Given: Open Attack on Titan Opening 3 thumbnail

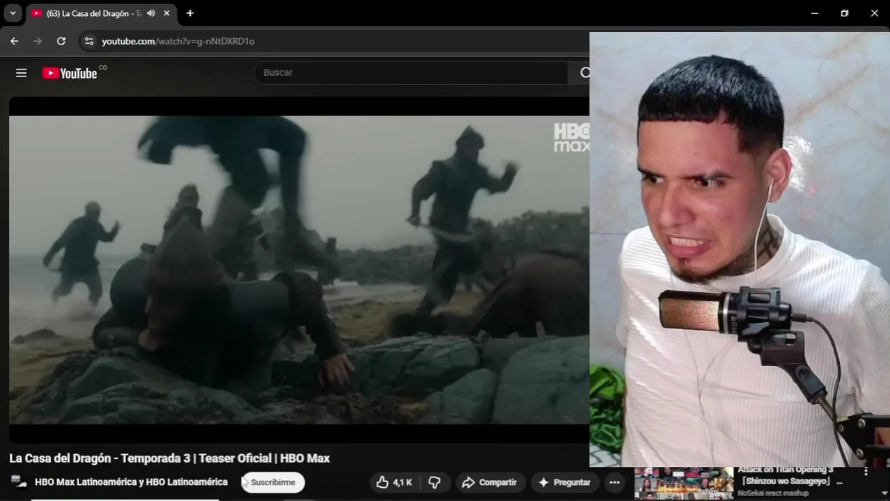Looking at the screenshot, I should point(684,484).
